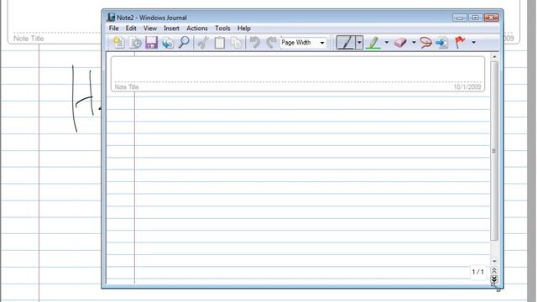Open the Tools menu

pyautogui.click(x=222, y=28)
